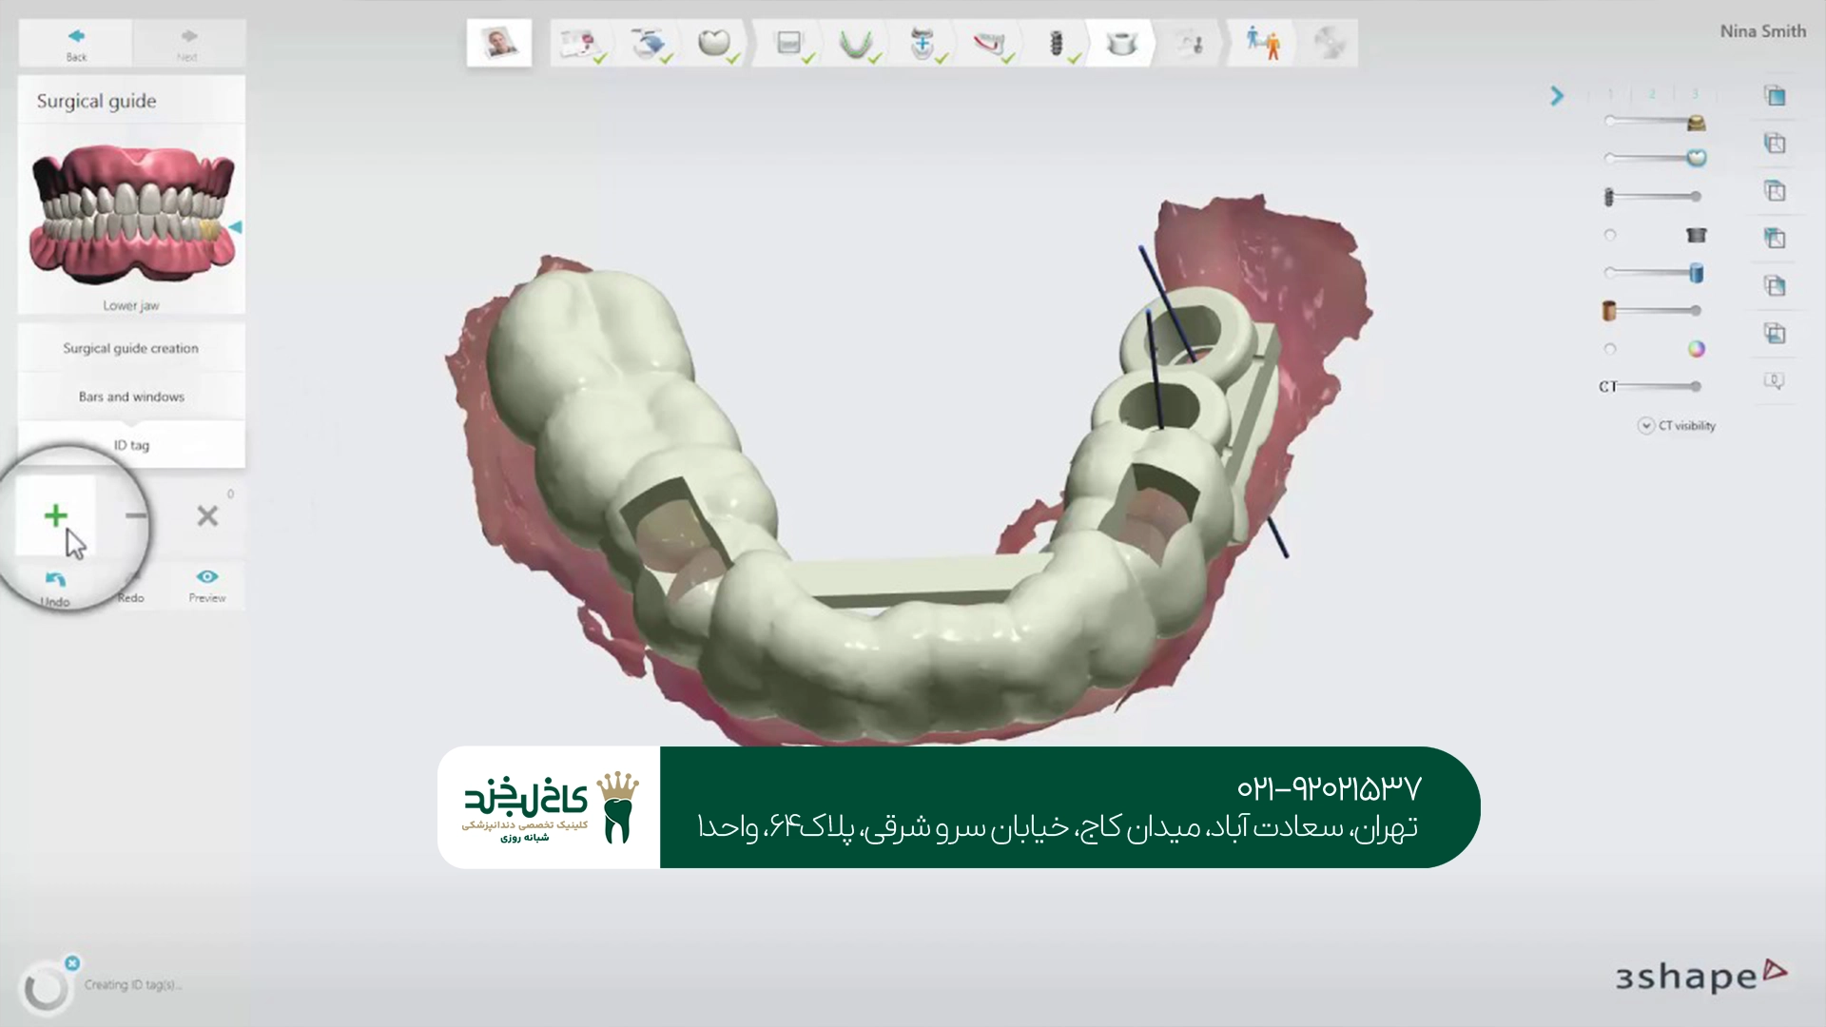1826x1027 pixels.
Task: Open the Bars and windows step
Action: click(x=131, y=397)
